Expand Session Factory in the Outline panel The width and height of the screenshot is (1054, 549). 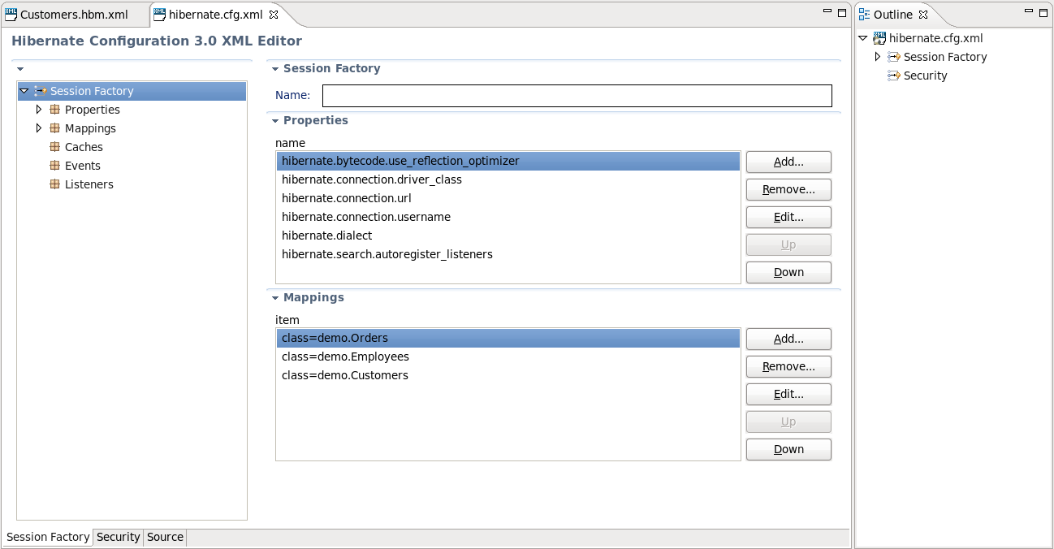877,57
